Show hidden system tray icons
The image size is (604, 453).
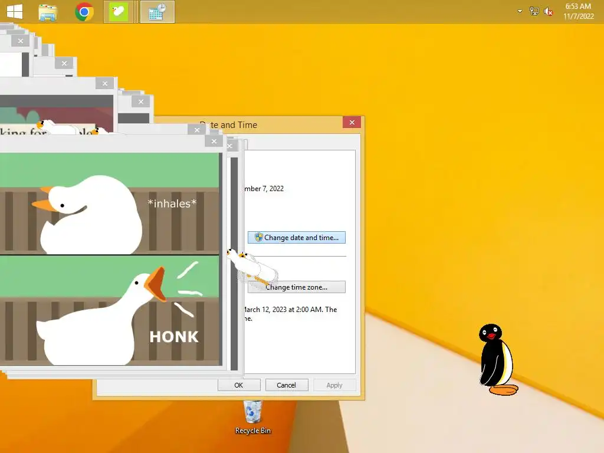coord(520,12)
